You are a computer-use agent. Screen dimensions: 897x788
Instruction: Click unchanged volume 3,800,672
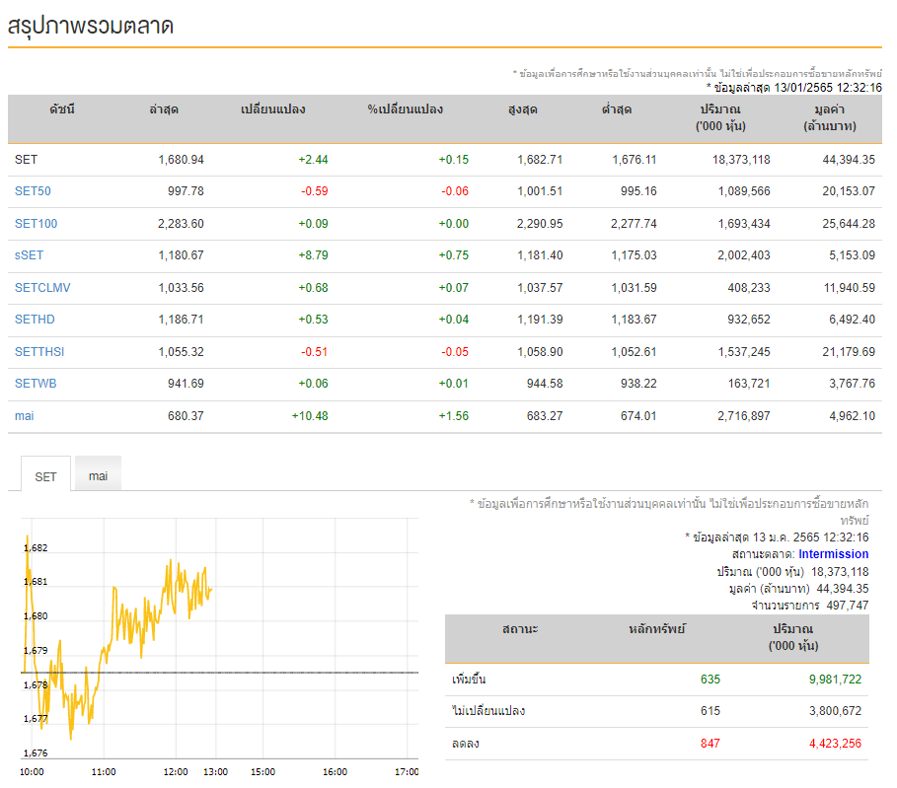click(835, 711)
